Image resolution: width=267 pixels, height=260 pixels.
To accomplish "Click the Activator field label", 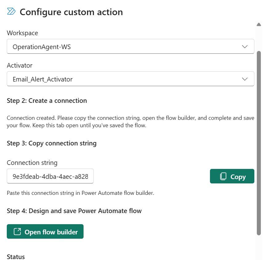I will click(19, 65).
